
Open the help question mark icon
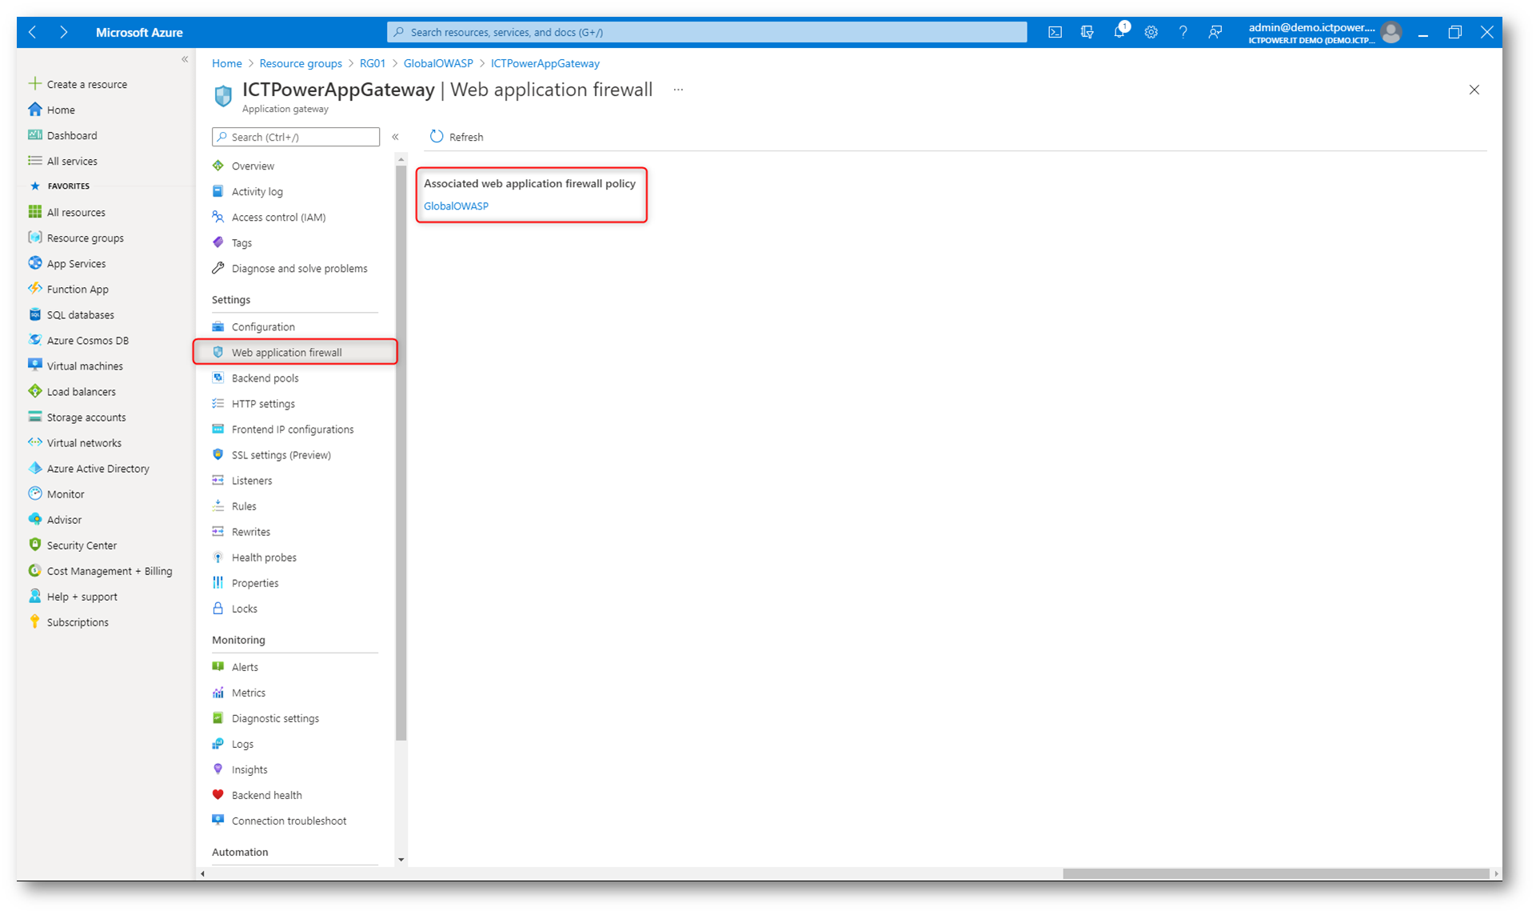pos(1183,32)
